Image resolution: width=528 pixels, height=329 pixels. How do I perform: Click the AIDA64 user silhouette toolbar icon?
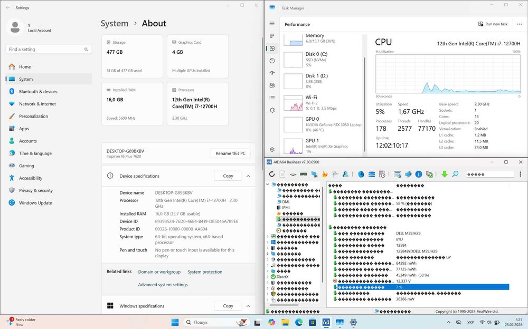[x=345, y=174]
